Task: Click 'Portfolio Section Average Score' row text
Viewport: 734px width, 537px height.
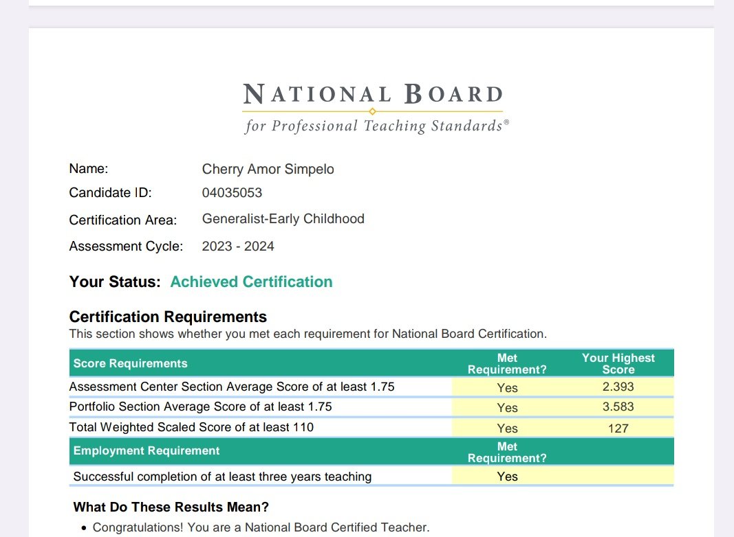Action: coord(200,407)
